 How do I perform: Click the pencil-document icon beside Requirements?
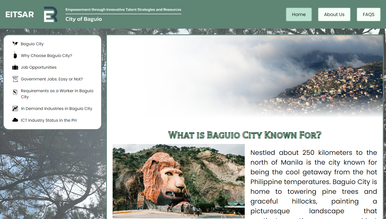15,92
